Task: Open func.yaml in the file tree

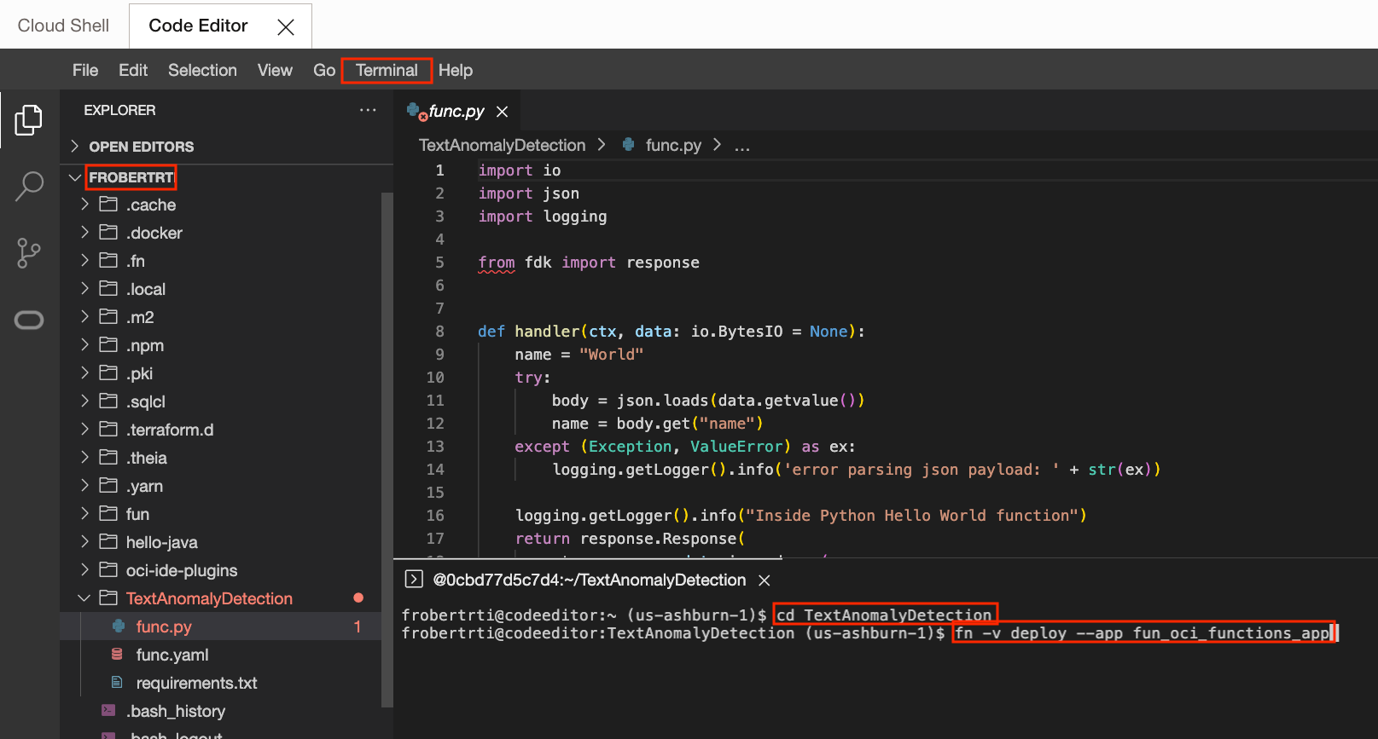Action: 172,655
